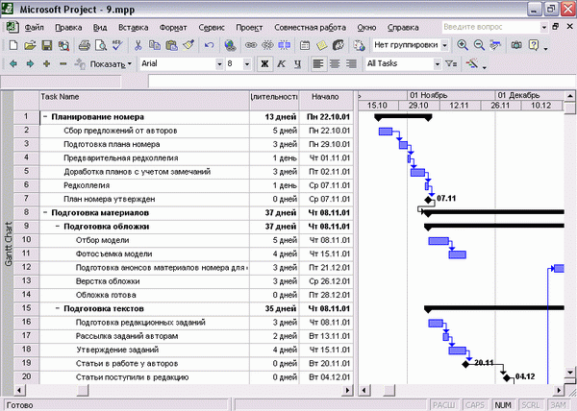Open the Вид menu

(100, 28)
